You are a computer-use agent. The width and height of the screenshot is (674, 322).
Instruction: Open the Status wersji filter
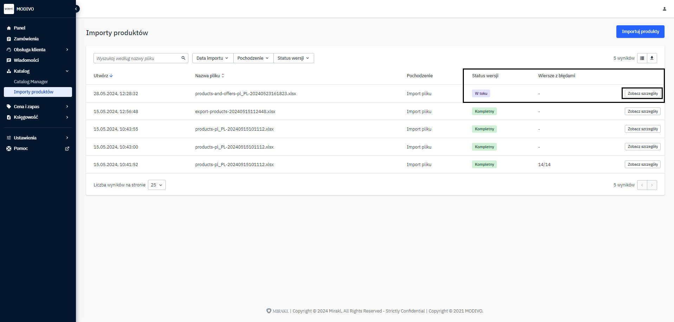click(293, 58)
